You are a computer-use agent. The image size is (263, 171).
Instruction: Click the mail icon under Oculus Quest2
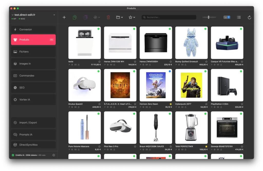click(76, 107)
